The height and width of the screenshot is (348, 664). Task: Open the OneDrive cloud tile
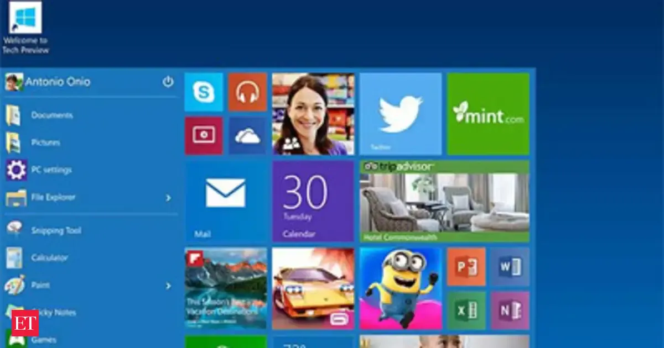tap(247, 136)
